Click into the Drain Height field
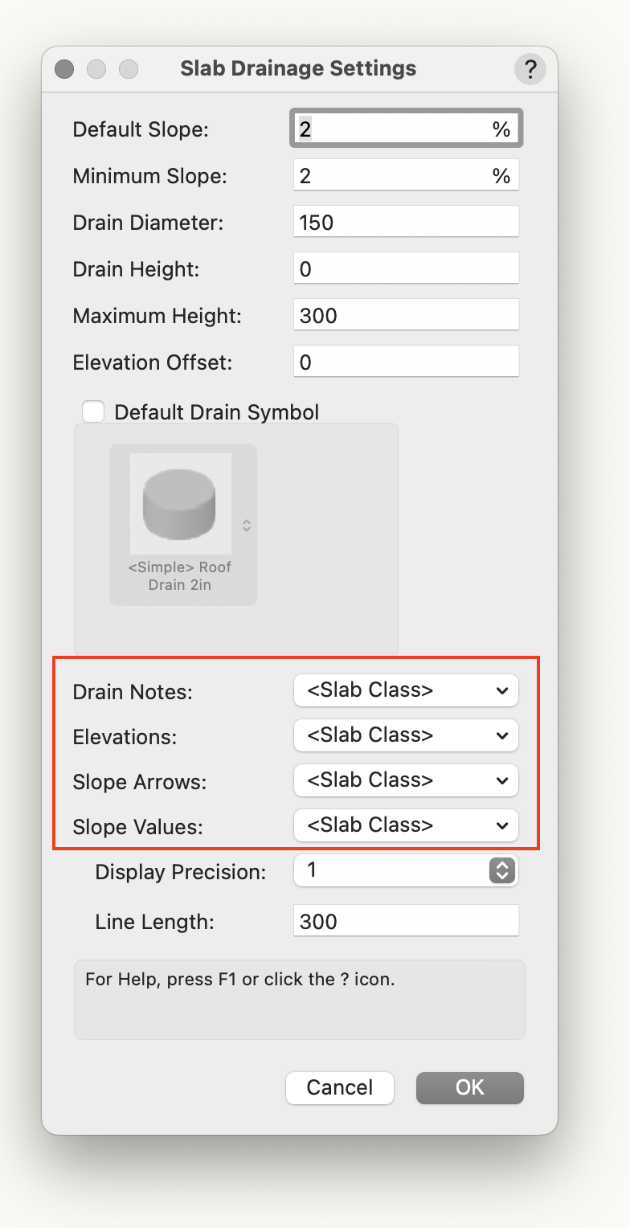Image resolution: width=630 pixels, height=1228 pixels. coord(406,269)
